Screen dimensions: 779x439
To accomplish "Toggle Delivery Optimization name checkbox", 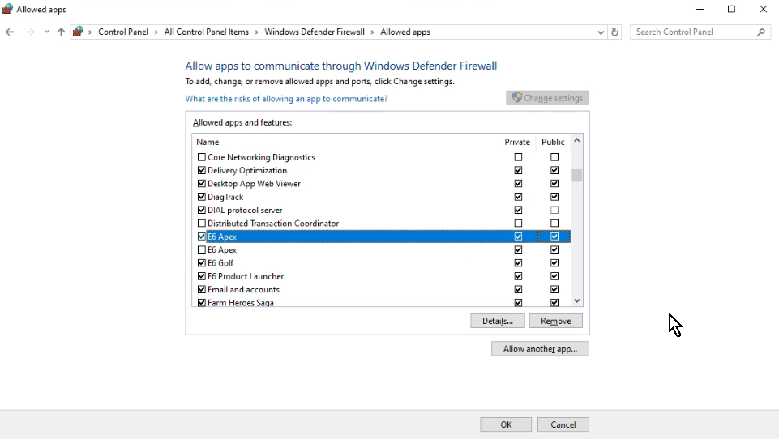I will (x=202, y=170).
